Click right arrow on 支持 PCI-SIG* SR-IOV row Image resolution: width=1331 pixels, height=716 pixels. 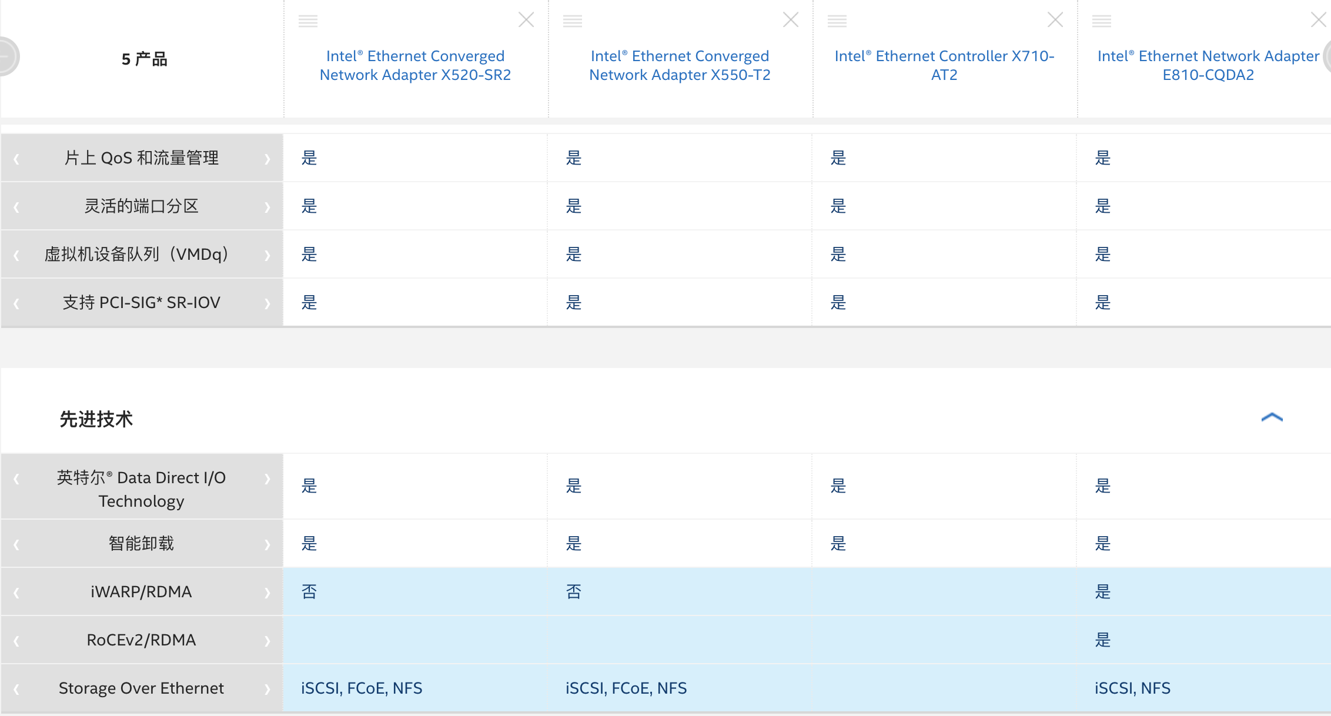[x=267, y=303]
